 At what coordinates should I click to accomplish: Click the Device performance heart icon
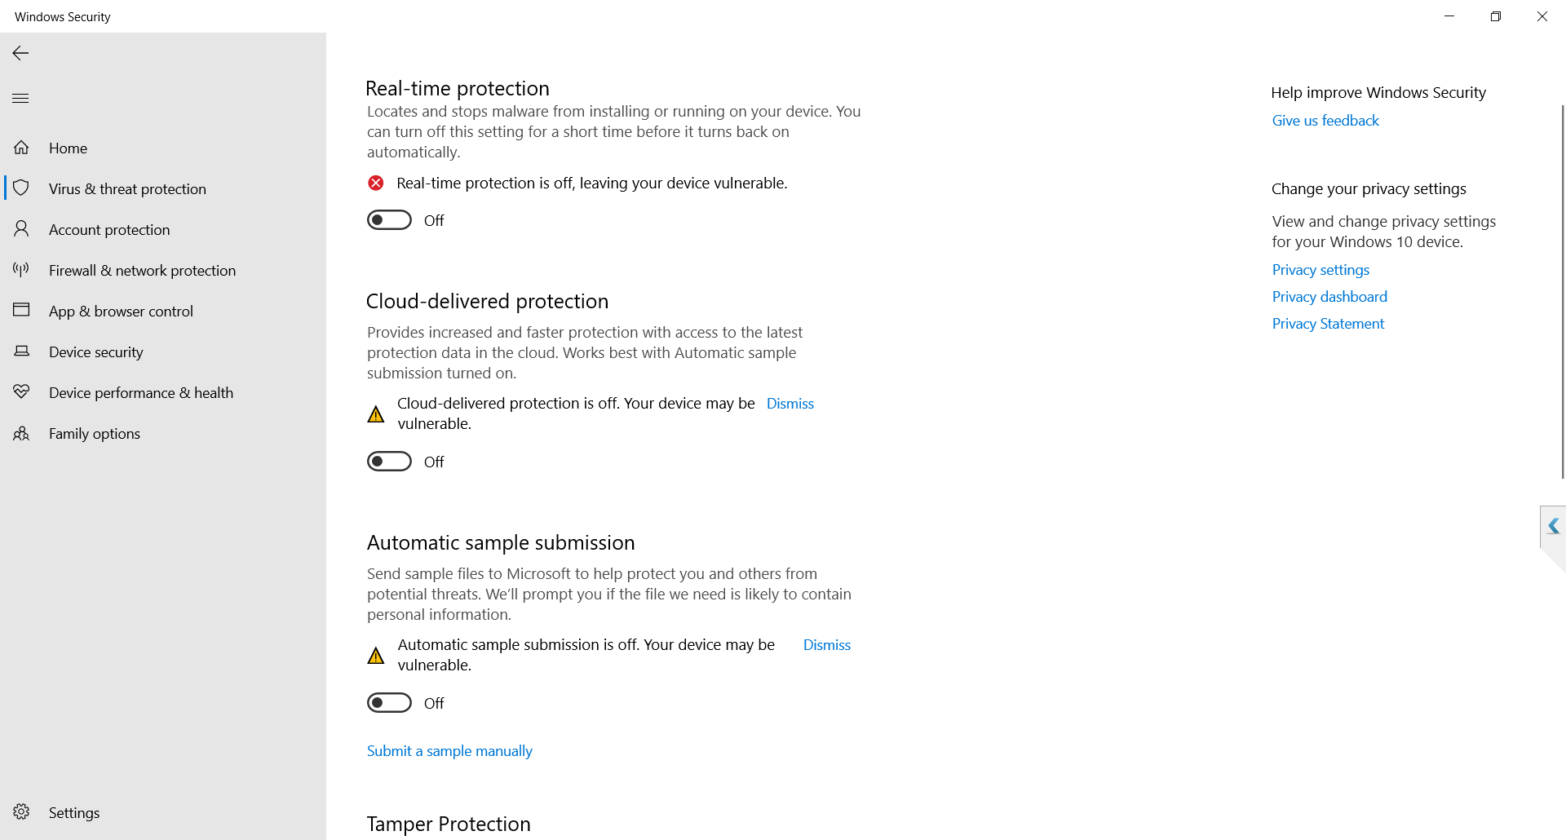(21, 392)
